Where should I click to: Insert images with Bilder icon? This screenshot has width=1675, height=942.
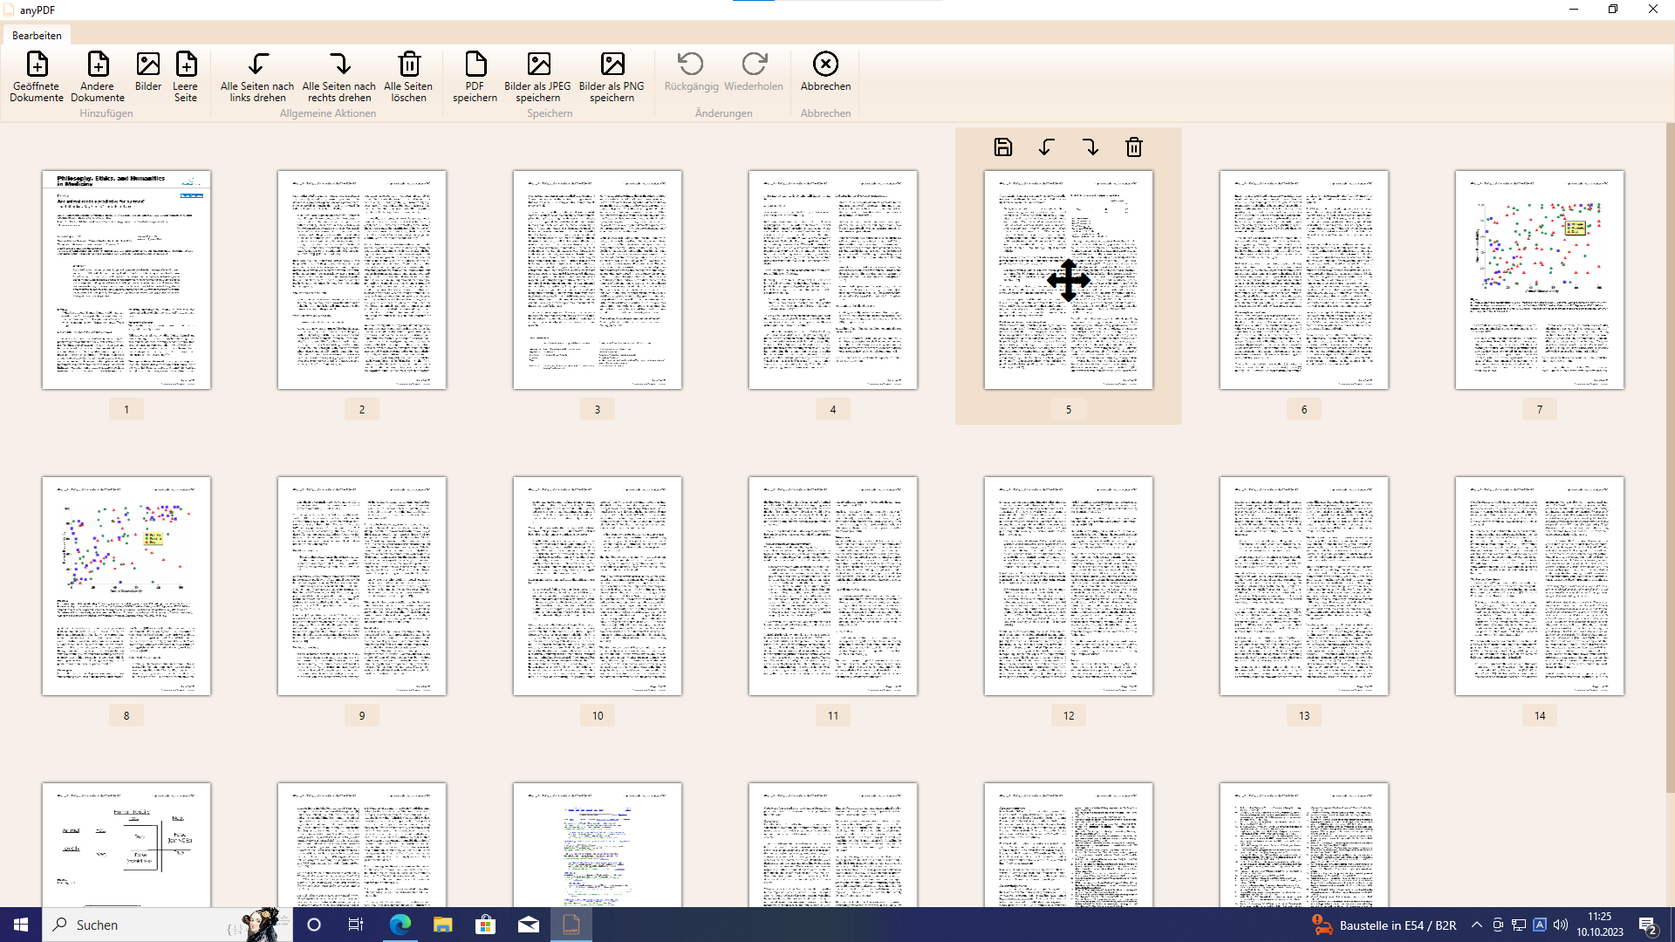click(x=148, y=65)
